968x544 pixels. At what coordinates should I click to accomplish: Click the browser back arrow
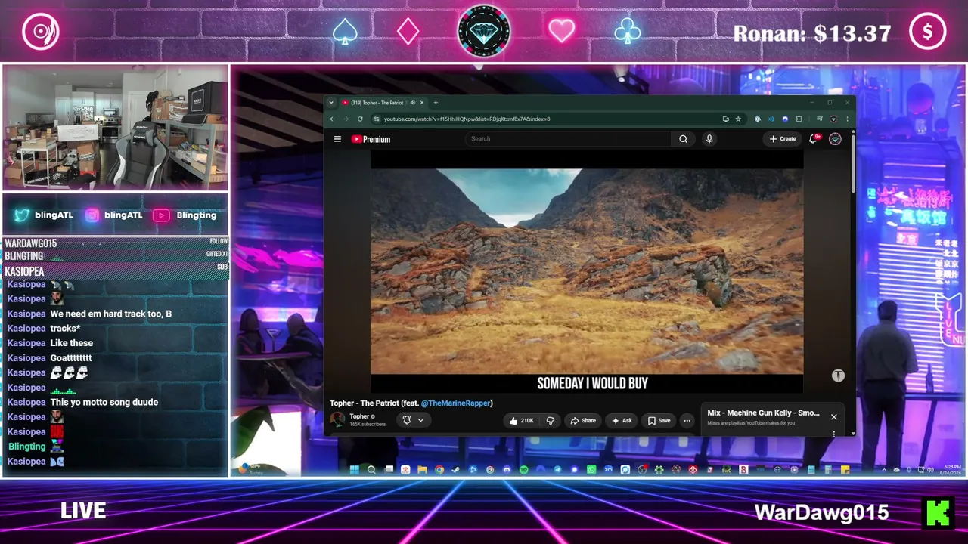coord(332,119)
